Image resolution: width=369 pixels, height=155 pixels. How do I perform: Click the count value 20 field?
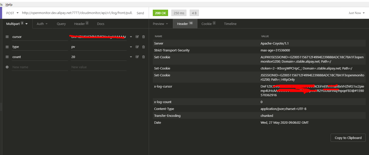[99, 57]
